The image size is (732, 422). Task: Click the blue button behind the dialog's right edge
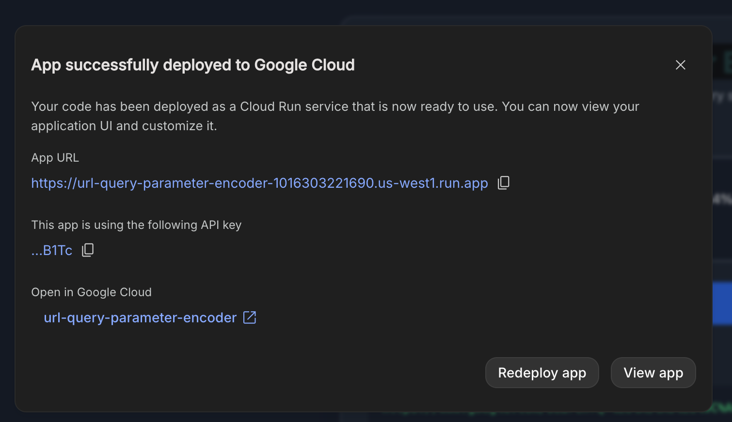[x=722, y=303]
